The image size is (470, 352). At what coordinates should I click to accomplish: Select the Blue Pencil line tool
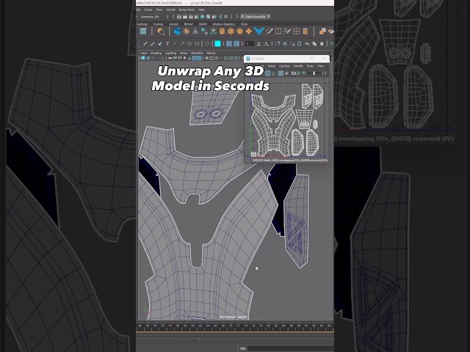175,44
